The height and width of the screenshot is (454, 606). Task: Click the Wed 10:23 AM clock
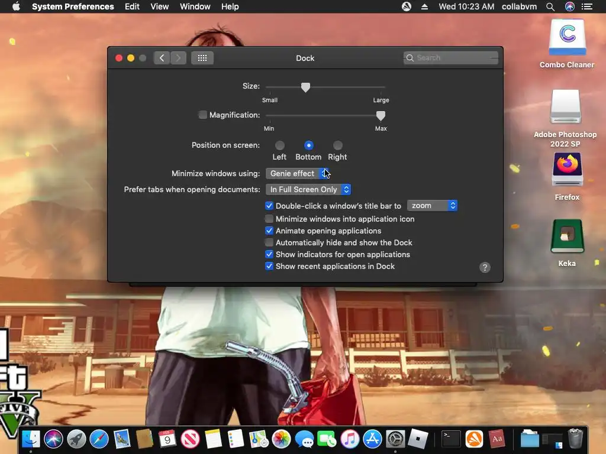pyautogui.click(x=466, y=7)
